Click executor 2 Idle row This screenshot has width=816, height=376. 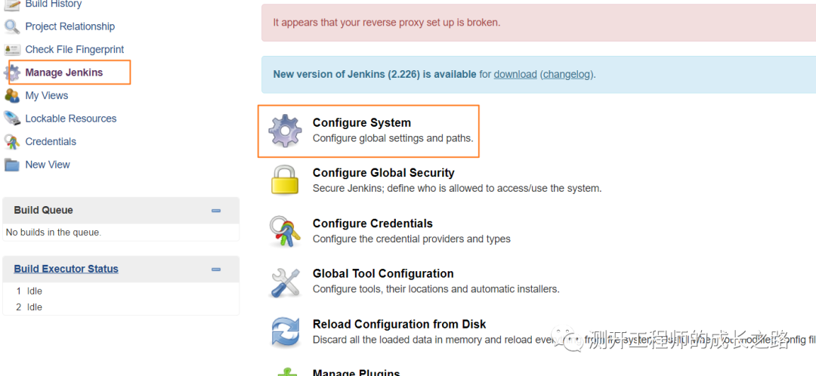(x=121, y=307)
